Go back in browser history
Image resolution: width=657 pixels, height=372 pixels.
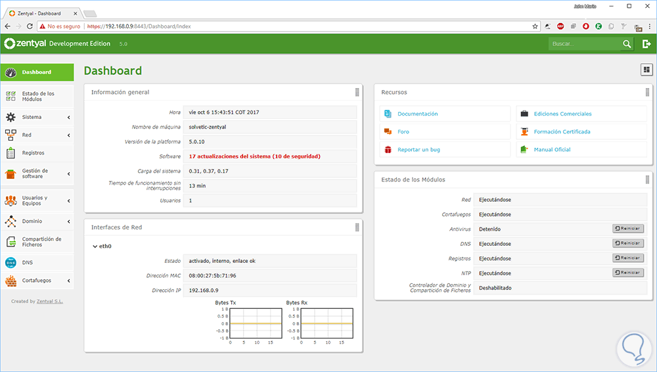pos(7,26)
